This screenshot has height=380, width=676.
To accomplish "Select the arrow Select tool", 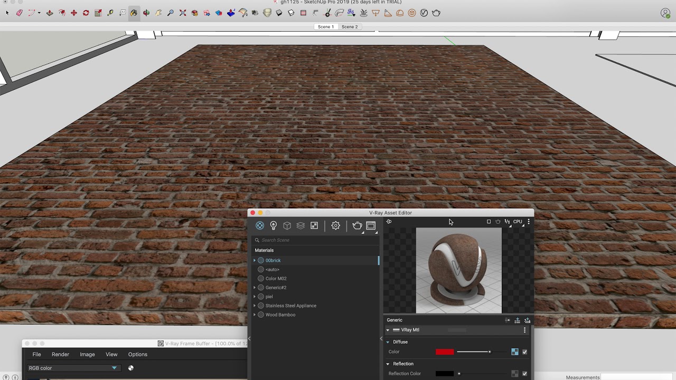I will pyautogui.click(x=7, y=13).
